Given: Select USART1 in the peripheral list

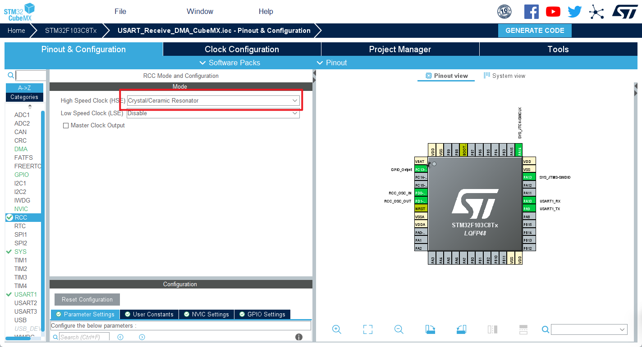Looking at the screenshot, I should 25,294.
